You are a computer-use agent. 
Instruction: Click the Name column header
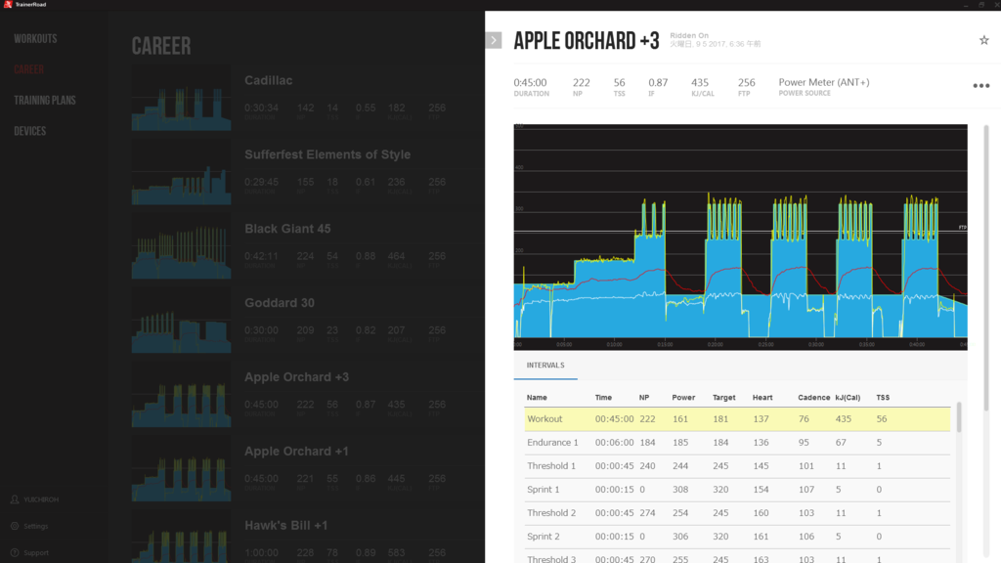pos(537,398)
